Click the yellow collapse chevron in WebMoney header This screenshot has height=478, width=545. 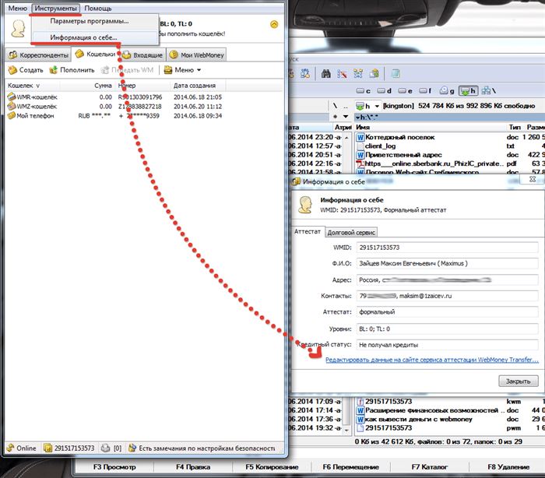click(x=274, y=24)
